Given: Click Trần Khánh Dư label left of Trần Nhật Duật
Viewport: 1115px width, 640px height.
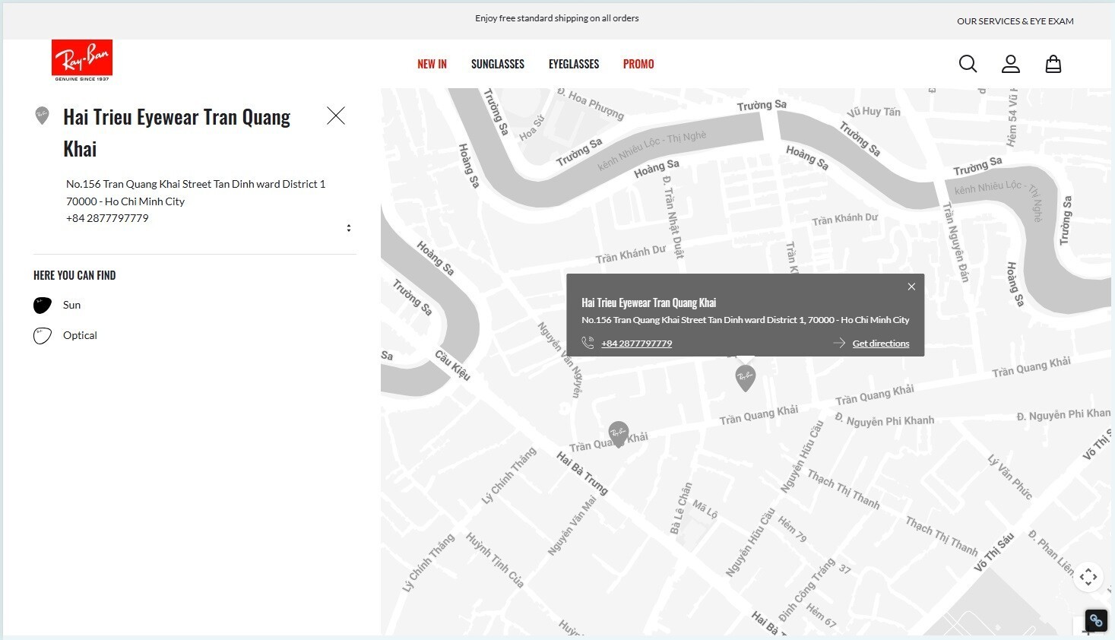Looking at the screenshot, I should pyautogui.click(x=630, y=254).
